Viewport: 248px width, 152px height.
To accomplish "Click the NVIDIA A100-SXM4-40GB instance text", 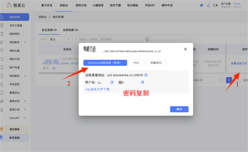I will (x=61, y=63).
